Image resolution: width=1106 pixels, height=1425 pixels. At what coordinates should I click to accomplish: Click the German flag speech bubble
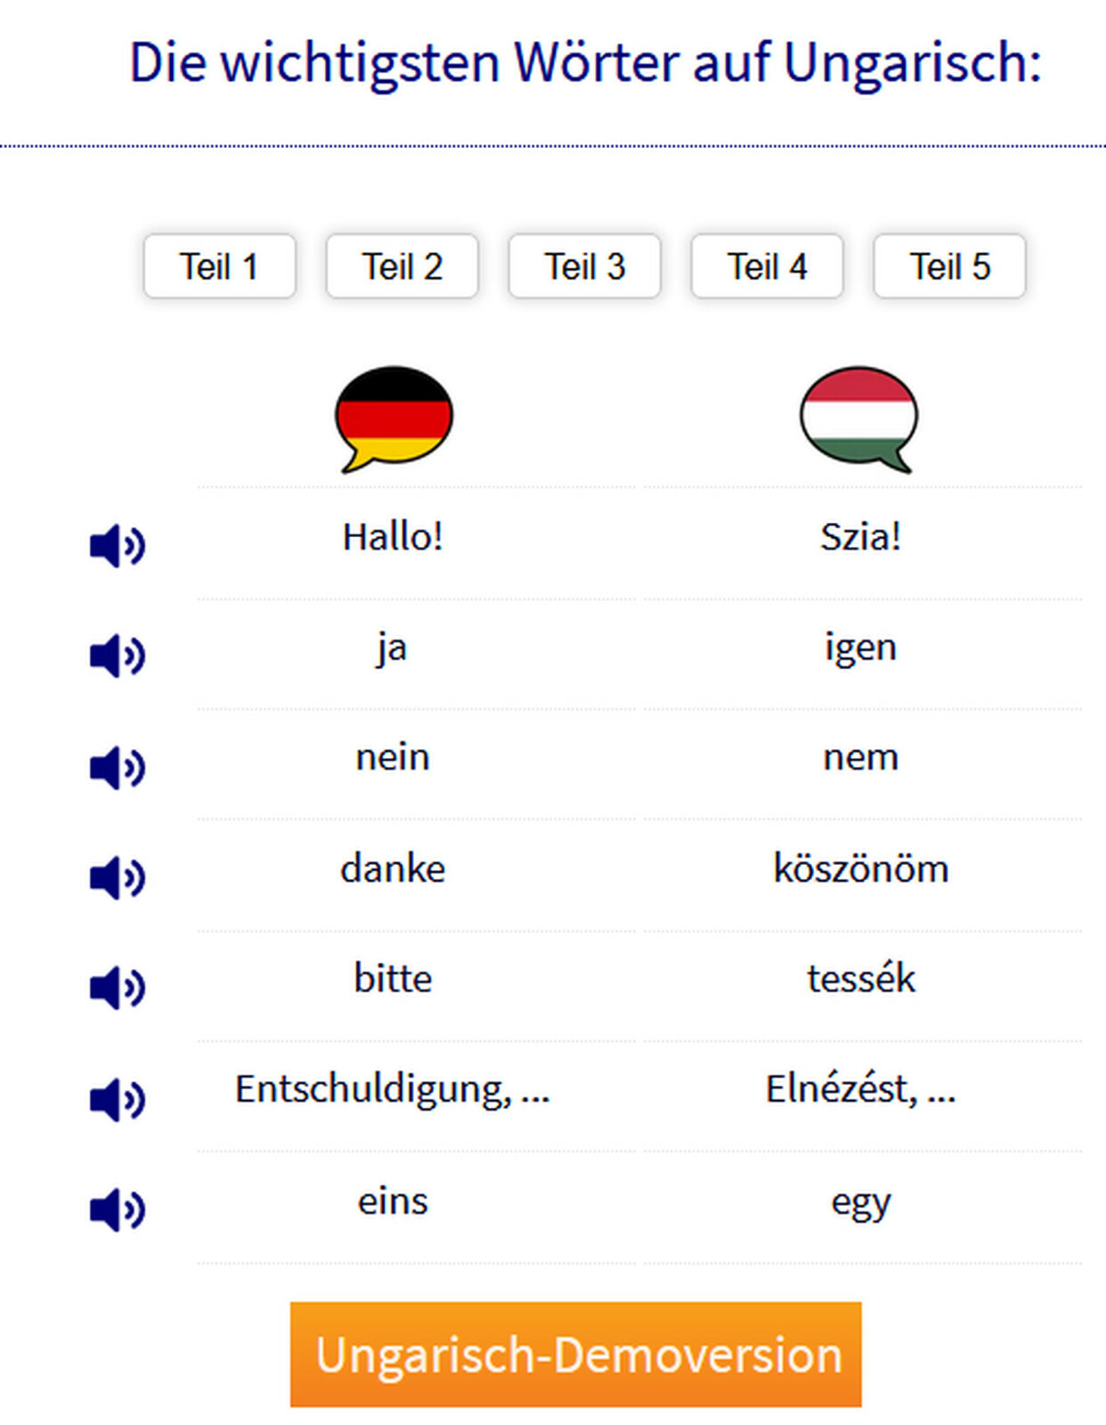tap(394, 419)
